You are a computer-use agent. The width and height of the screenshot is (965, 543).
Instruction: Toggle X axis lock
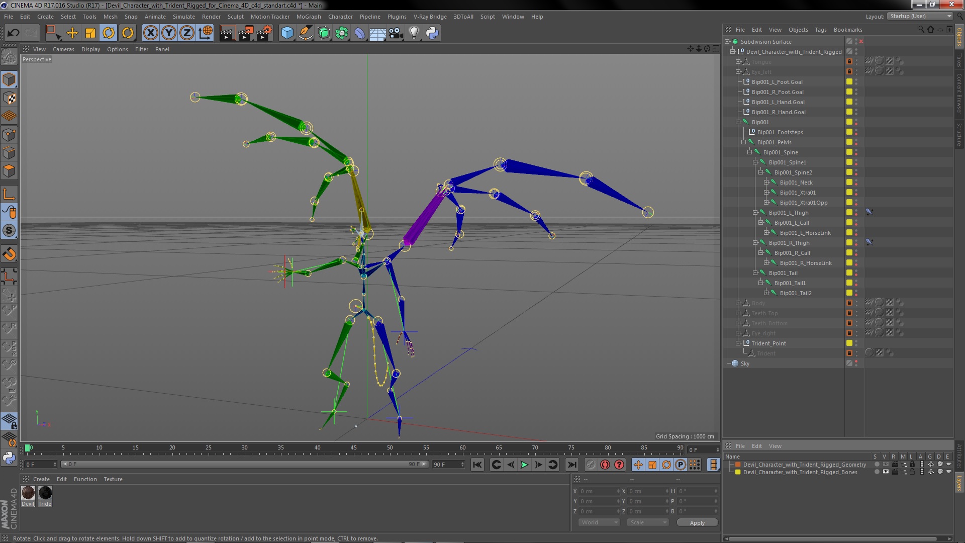(x=150, y=33)
